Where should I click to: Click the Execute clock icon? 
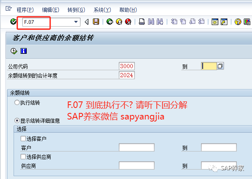(14, 51)
